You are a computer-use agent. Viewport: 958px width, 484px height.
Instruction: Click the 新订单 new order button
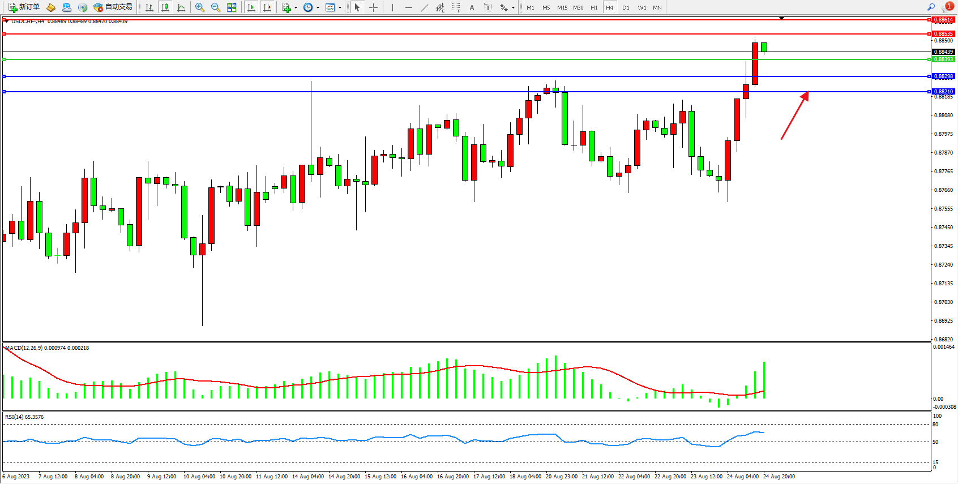point(24,7)
